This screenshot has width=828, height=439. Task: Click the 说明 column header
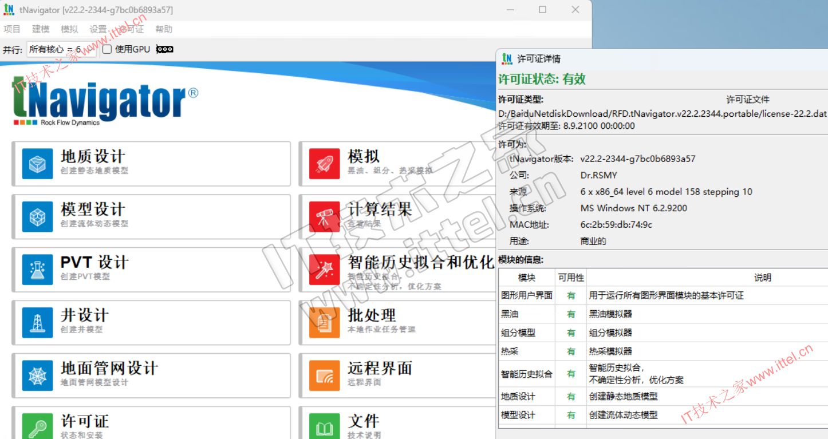763,278
